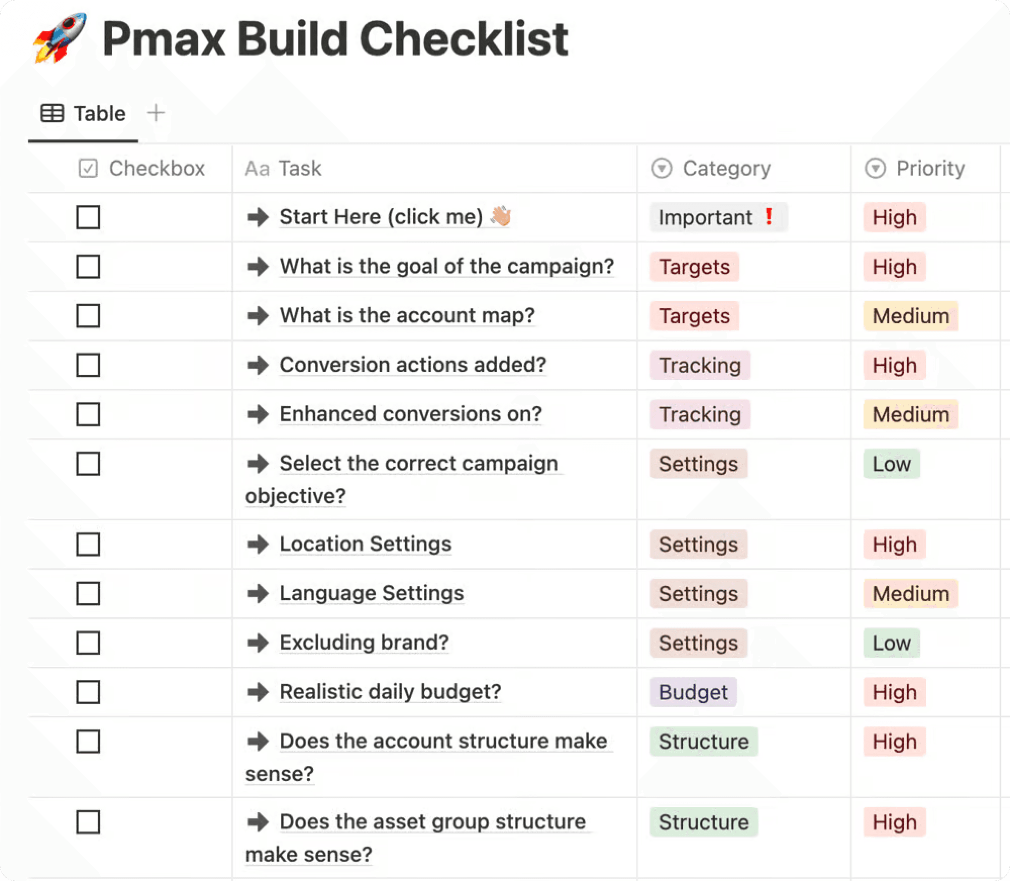This screenshot has width=1010, height=881.
Task: Click the arrow icon beside Location Settings
Action: pos(258,544)
